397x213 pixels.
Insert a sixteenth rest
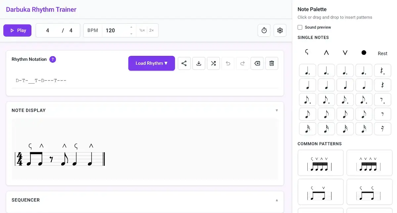click(x=383, y=128)
